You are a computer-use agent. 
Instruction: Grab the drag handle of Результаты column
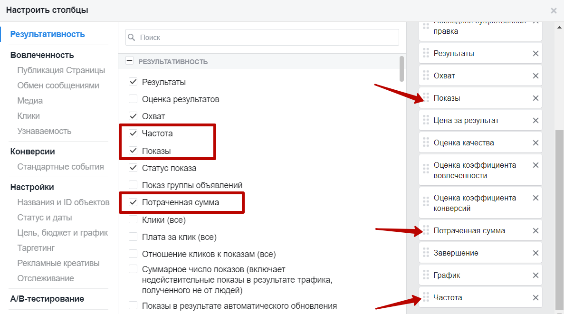(426, 53)
